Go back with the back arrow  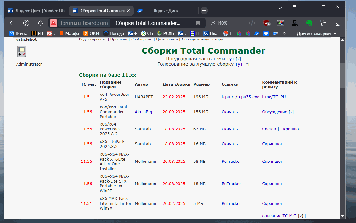(x=12, y=23)
